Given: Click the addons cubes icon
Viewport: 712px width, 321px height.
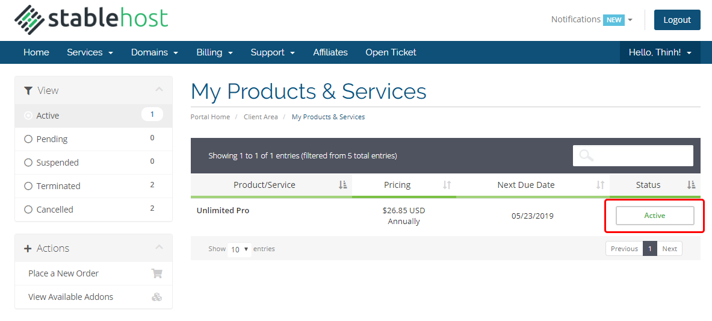Looking at the screenshot, I should [156, 297].
